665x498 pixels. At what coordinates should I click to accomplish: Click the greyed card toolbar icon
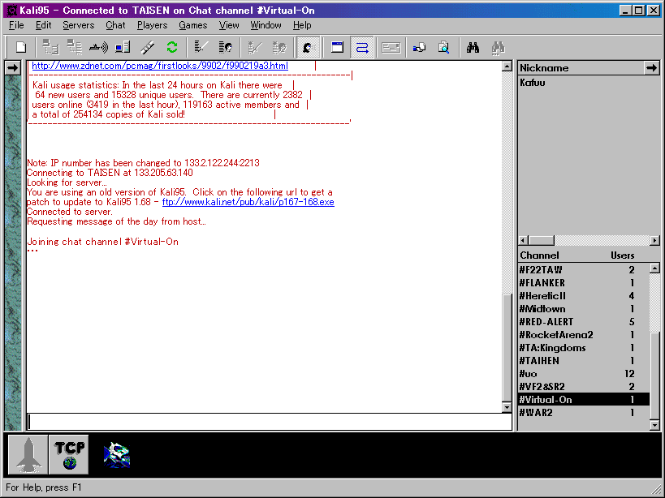391,47
